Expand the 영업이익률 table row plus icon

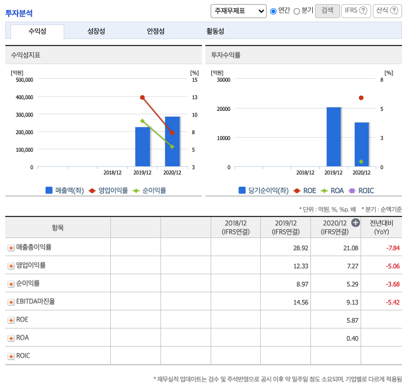11,266
